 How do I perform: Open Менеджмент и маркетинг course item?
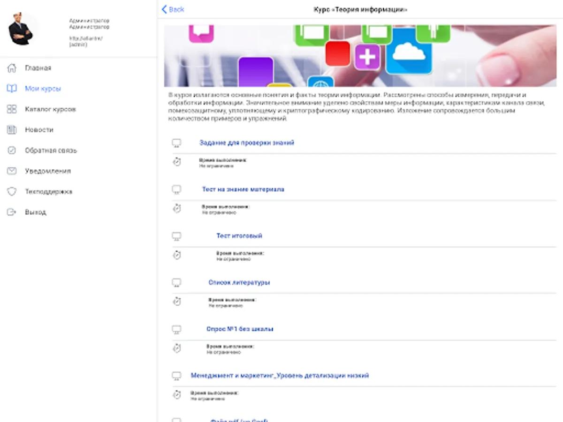(x=280, y=376)
